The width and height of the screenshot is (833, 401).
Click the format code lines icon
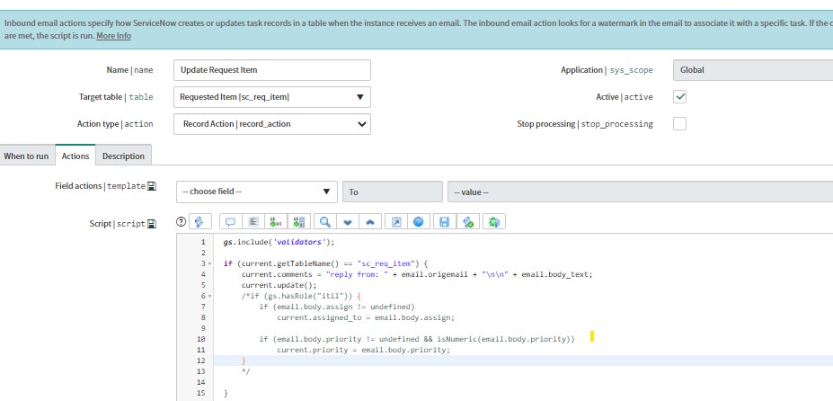click(253, 222)
